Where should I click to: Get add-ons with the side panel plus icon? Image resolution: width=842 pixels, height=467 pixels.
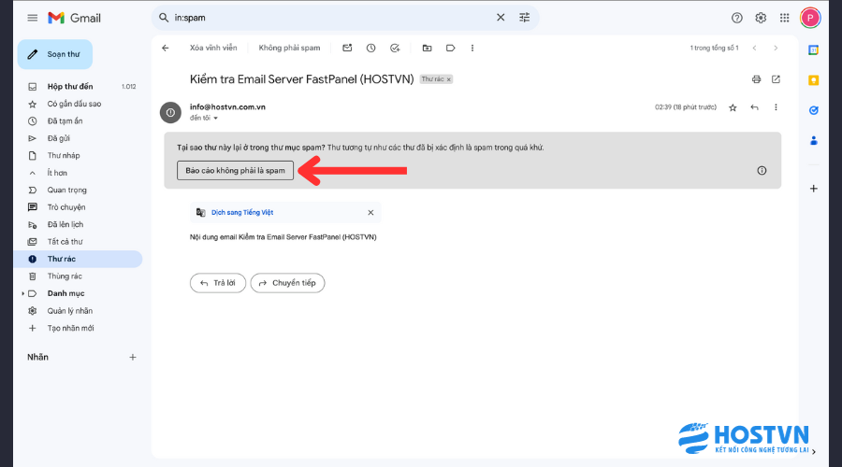(x=814, y=189)
